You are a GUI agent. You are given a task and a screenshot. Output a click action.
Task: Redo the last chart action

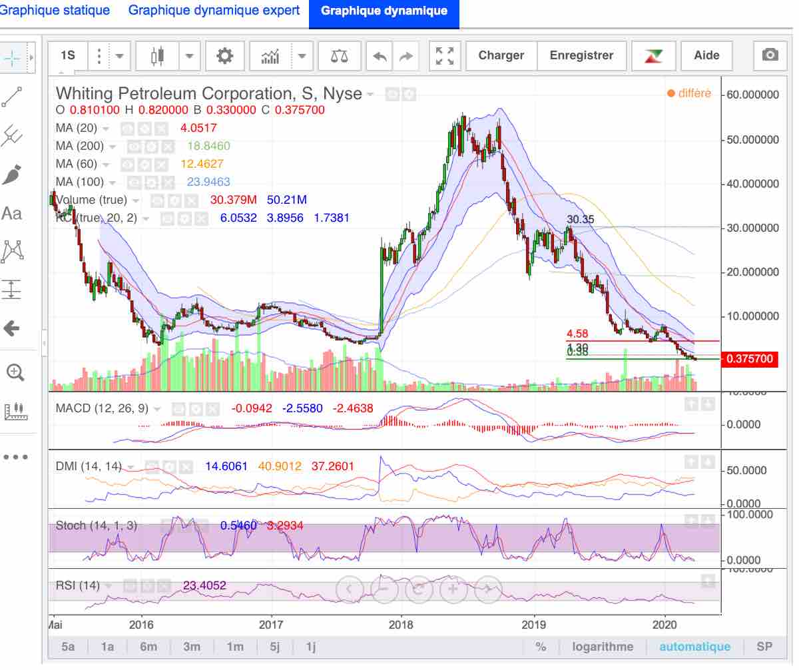click(405, 57)
